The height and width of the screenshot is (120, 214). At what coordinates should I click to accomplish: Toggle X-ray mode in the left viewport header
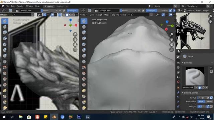[x=60, y=15]
